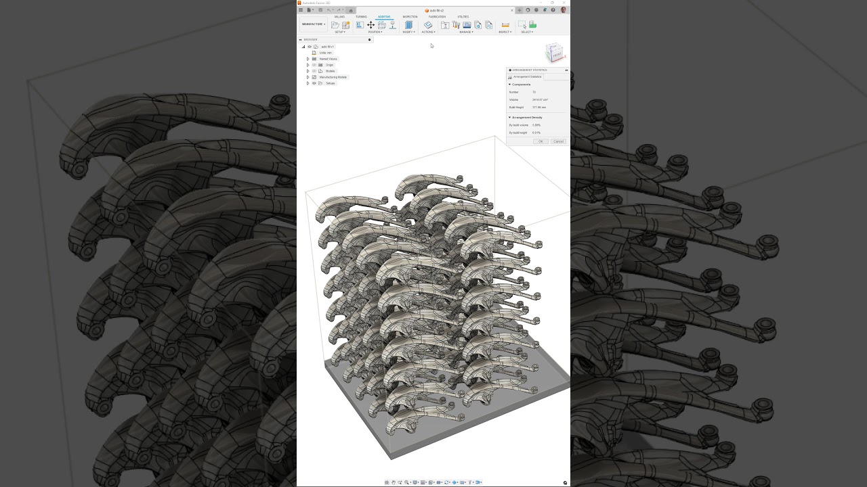
Task: Expand the Setups tree node
Action: [x=308, y=83]
